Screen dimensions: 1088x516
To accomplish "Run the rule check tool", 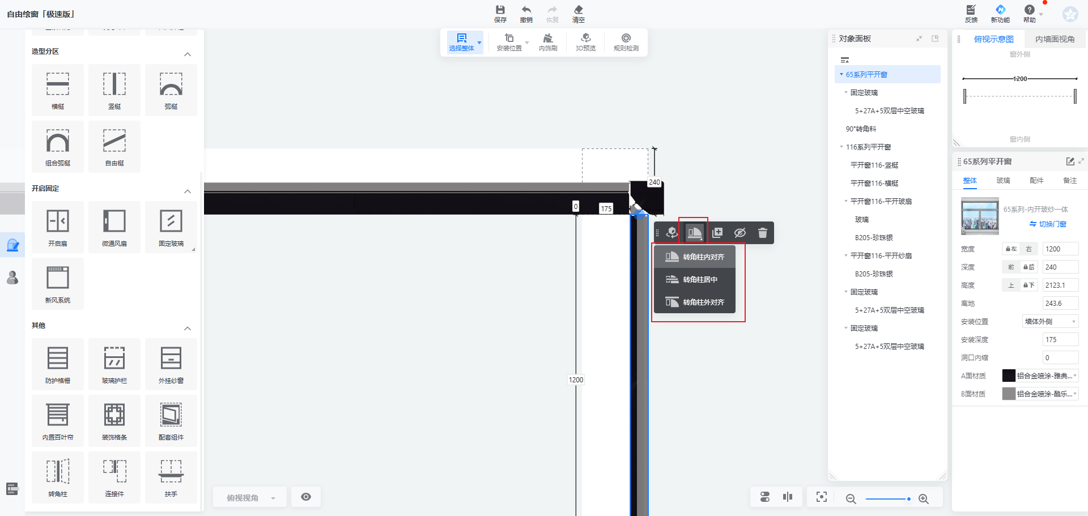I will tap(626, 42).
